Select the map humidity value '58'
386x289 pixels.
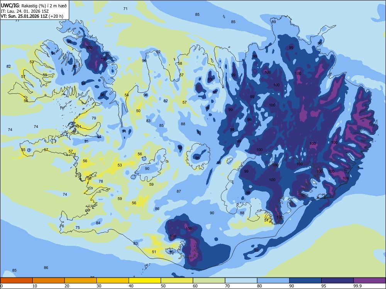pyautogui.click(x=180, y=64)
